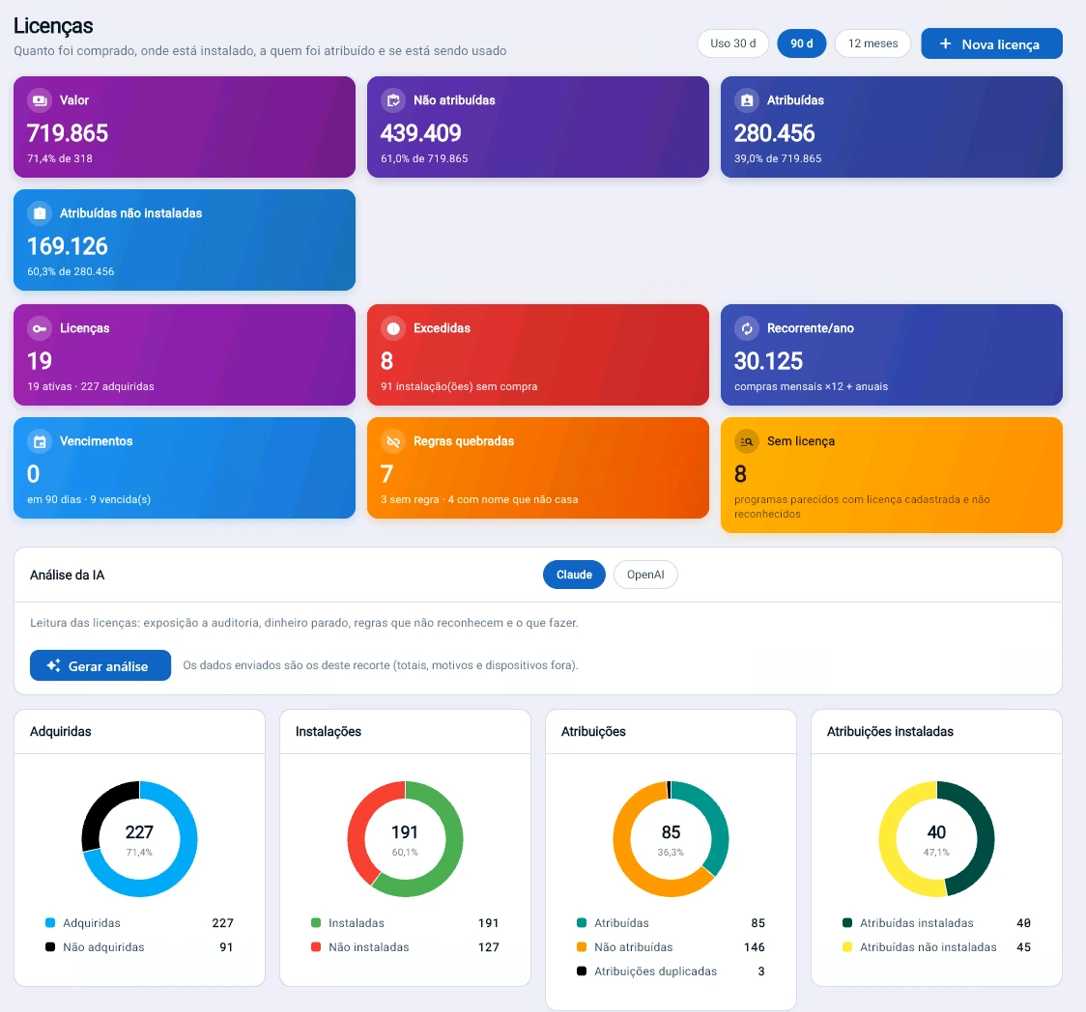Click the "Atribuídas instaladas" legend label
The height and width of the screenshot is (1012, 1086).
coord(916,923)
